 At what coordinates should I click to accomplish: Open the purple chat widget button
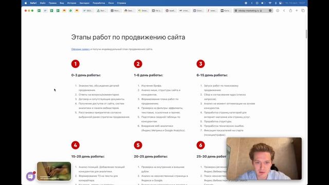(31, 176)
